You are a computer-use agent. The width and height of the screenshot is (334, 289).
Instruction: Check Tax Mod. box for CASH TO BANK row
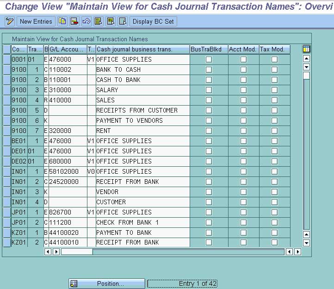274,80
